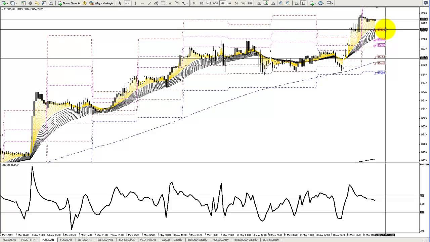
Task: Open the FCOPPER,H4 chart tab
Action: [x=148, y=240]
